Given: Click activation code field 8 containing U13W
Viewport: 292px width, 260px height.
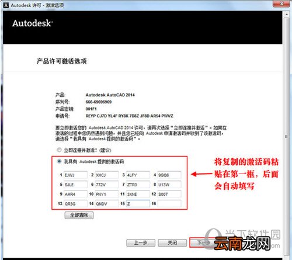Looking at the screenshot, I should coord(169,185).
